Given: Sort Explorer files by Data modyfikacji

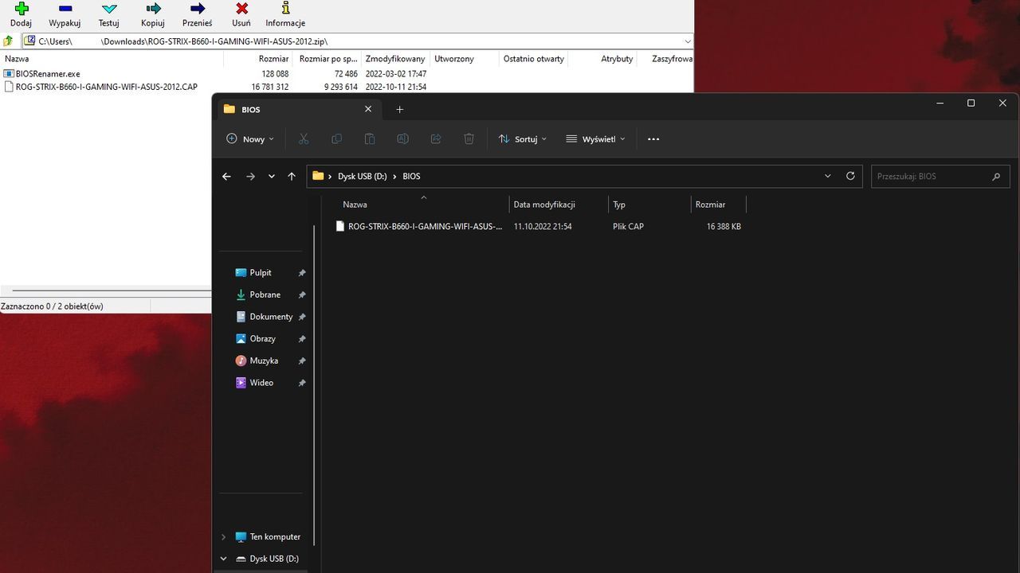Looking at the screenshot, I should (x=558, y=205).
